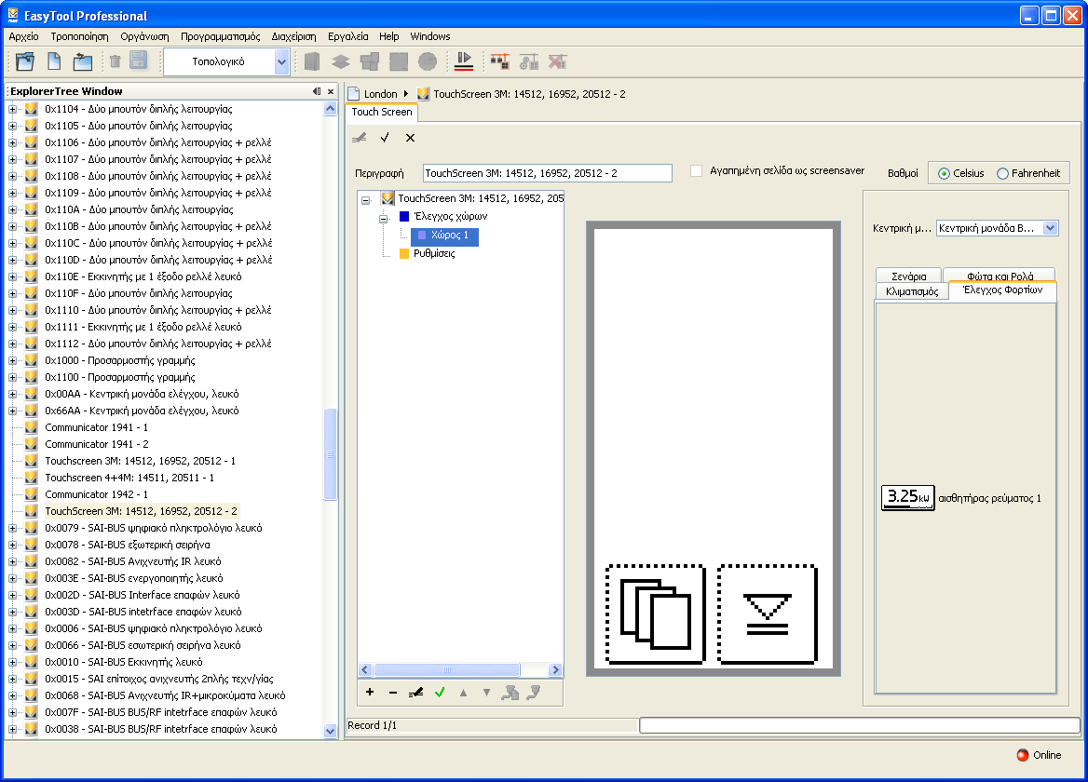The height and width of the screenshot is (782, 1088).
Task: Switch to the Φώτα και Ρολά tab
Action: point(1000,276)
